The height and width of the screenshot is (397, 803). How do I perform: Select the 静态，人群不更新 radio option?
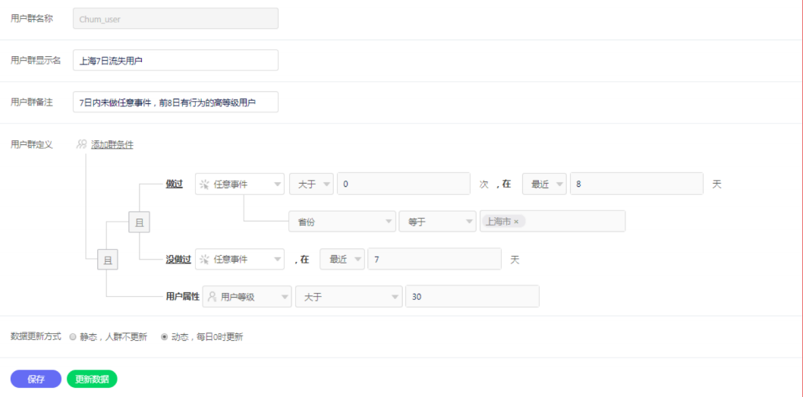pyautogui.click(x=72, y=337)
